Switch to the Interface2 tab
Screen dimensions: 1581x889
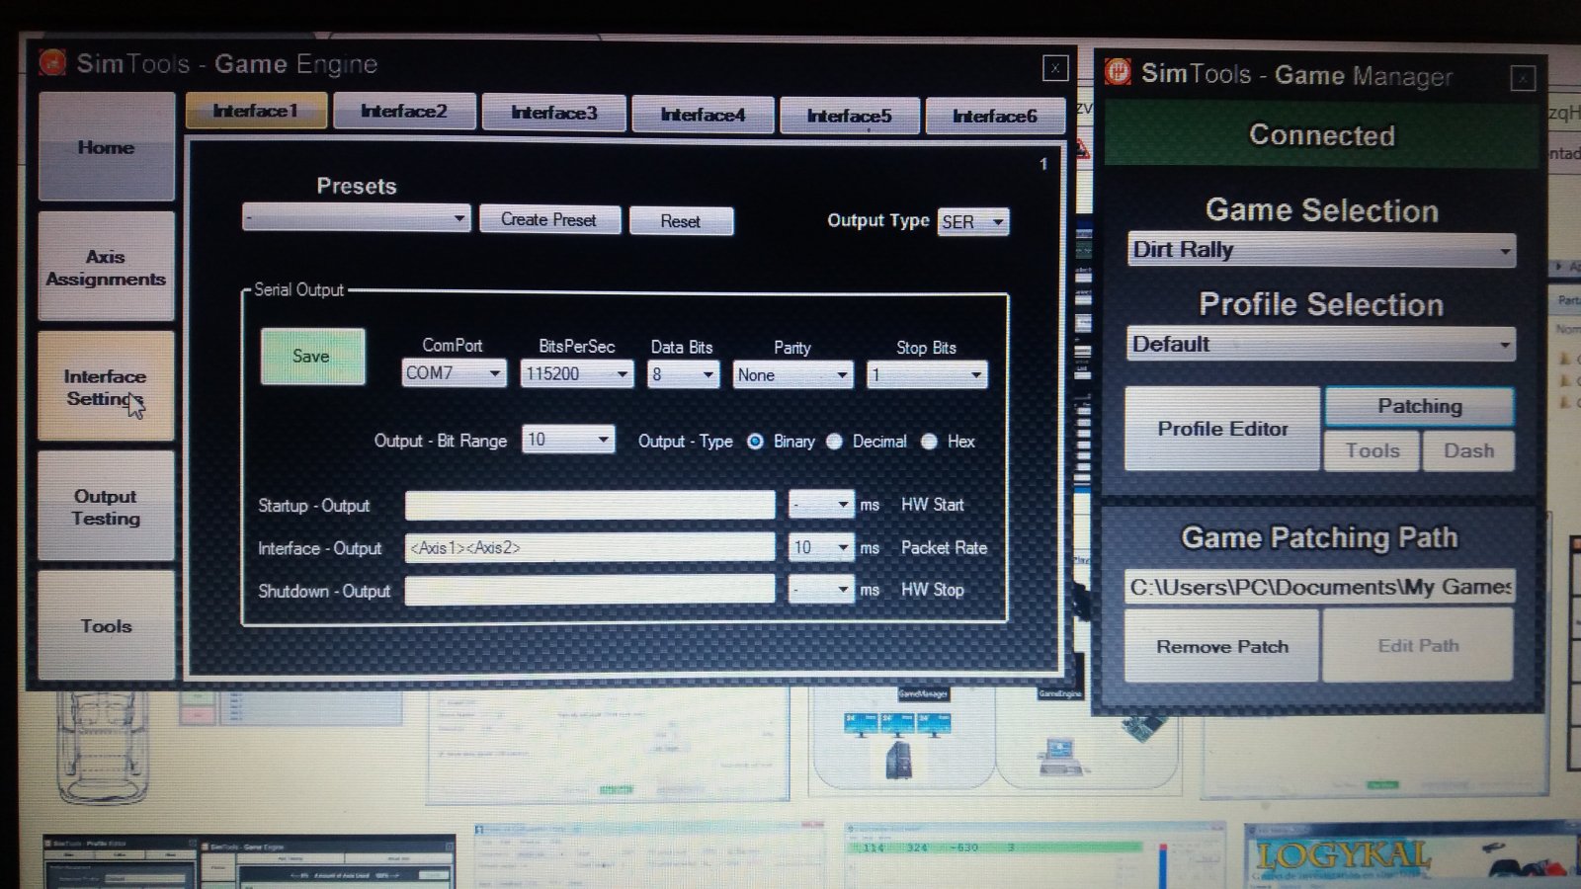[x=404, y=112]
